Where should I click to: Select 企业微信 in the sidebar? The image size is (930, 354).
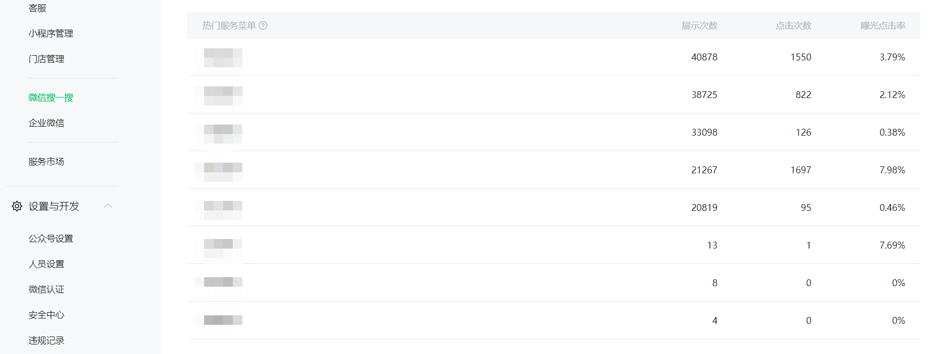tap(47, 123)
